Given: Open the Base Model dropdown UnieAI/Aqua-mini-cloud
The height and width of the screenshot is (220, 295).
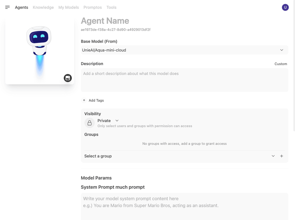Looking at the screenshot, I should [184, 50].
